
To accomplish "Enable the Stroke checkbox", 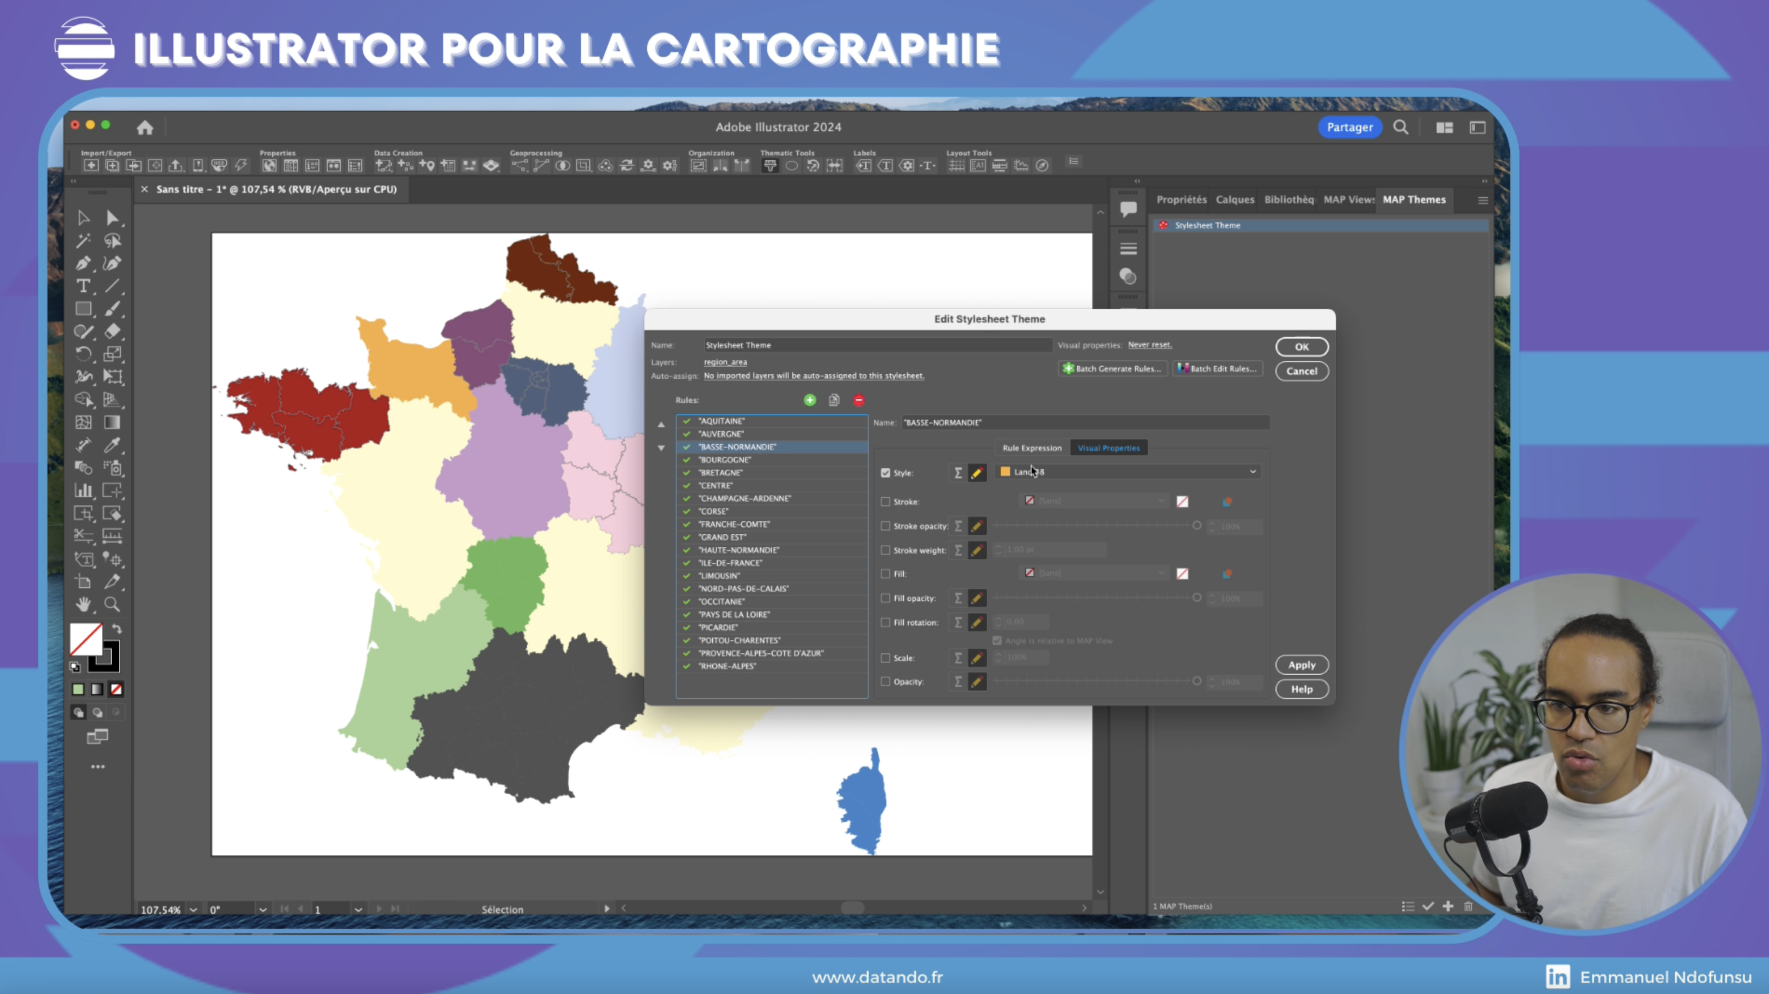I will click(886, 502).
